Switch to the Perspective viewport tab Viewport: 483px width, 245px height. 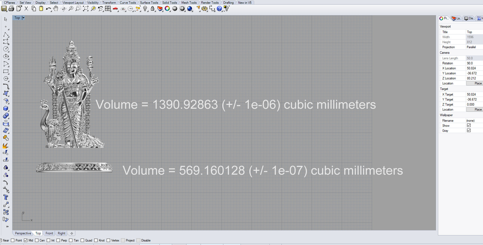[x=23, y=233]
